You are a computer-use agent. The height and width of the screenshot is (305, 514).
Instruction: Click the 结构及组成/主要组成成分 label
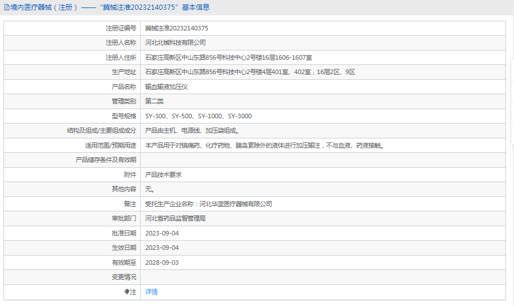point(101,130)
